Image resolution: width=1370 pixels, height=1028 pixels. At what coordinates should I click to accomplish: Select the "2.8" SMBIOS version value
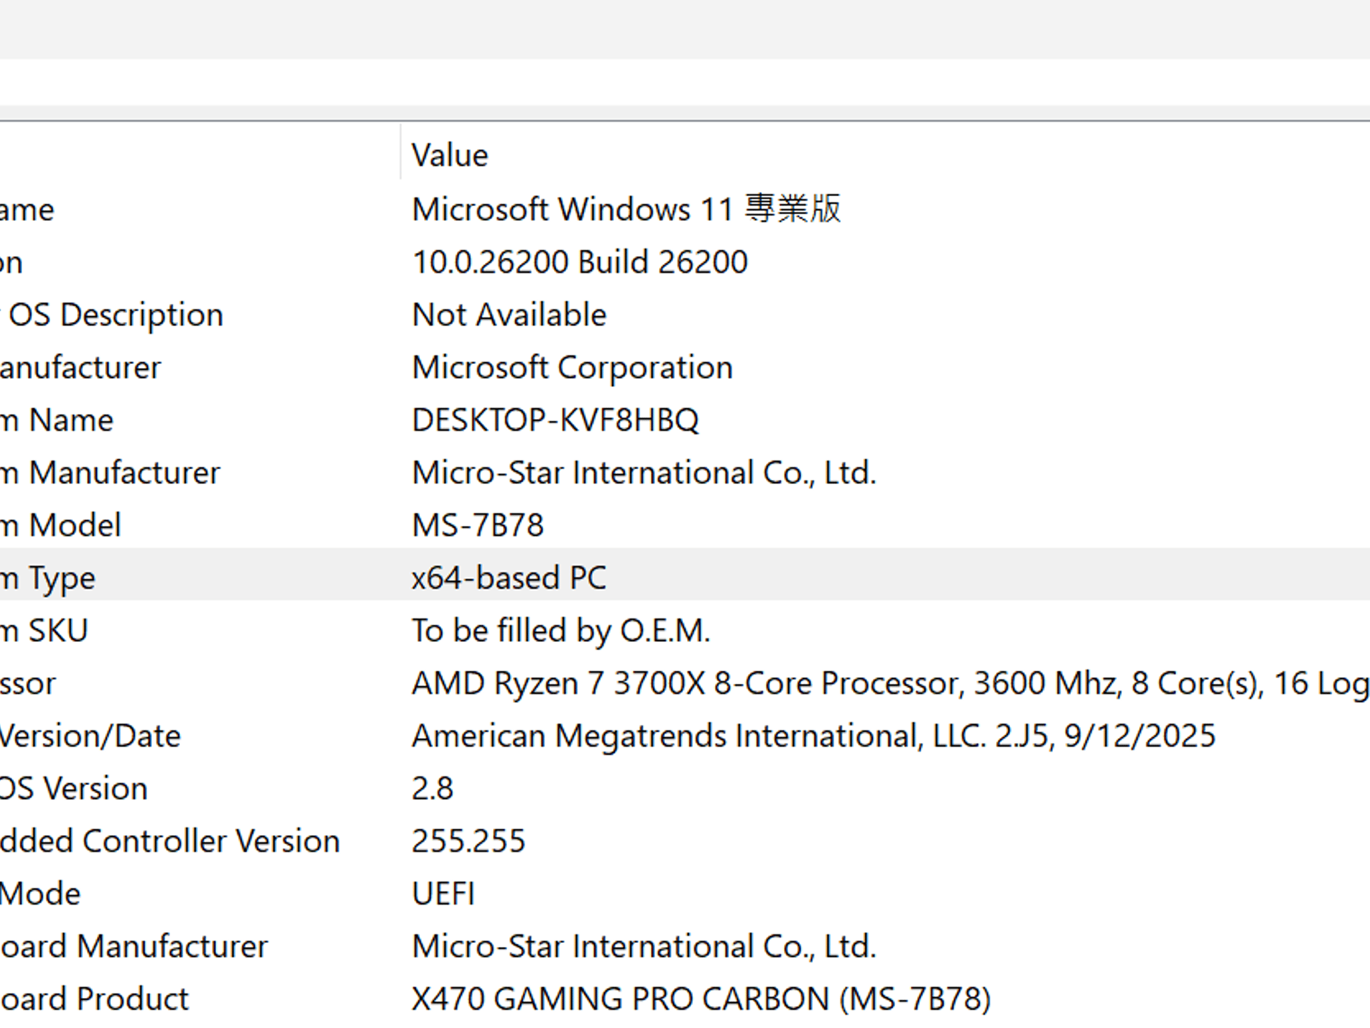tap(432, 788)
